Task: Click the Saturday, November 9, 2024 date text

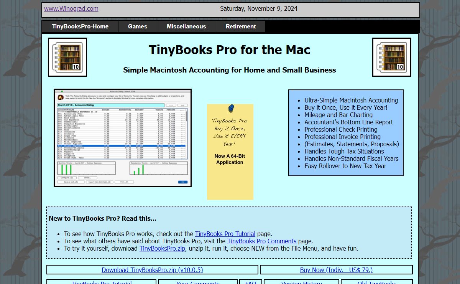Action: click(x=259, y=8)
